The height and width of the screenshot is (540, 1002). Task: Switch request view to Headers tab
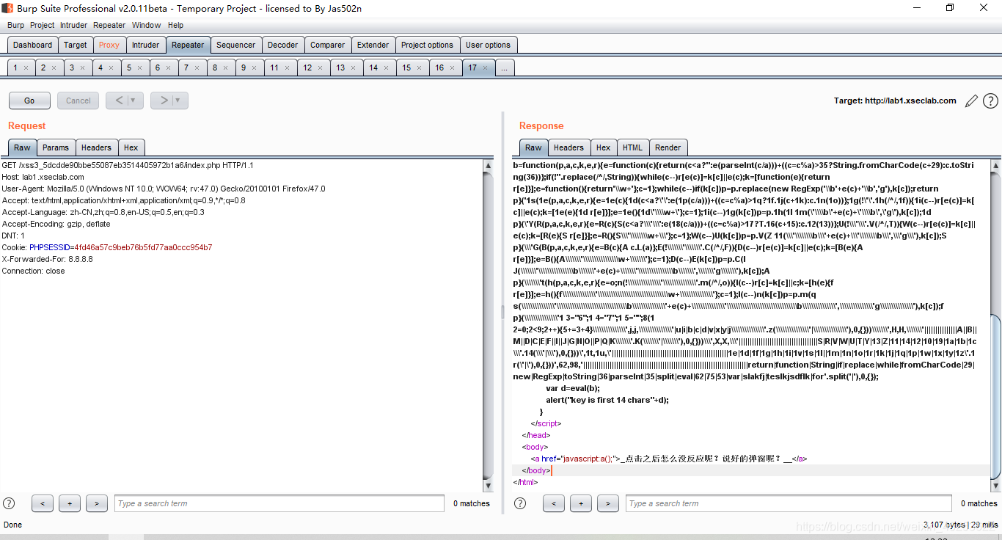pos(96,147)
